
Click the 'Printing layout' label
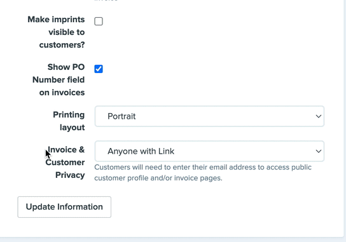[69, 121]
